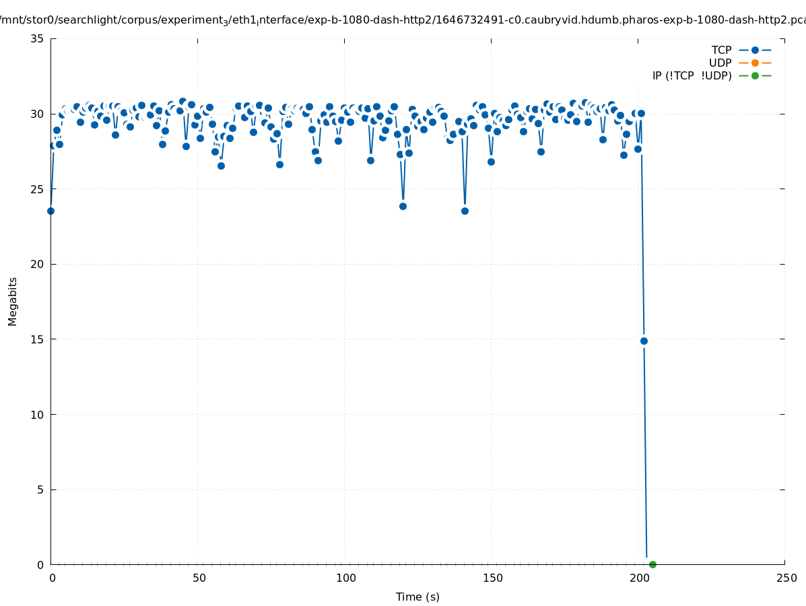
Task: Click the 150 tick label on x-axis
Action: click(x=492, y=578)
